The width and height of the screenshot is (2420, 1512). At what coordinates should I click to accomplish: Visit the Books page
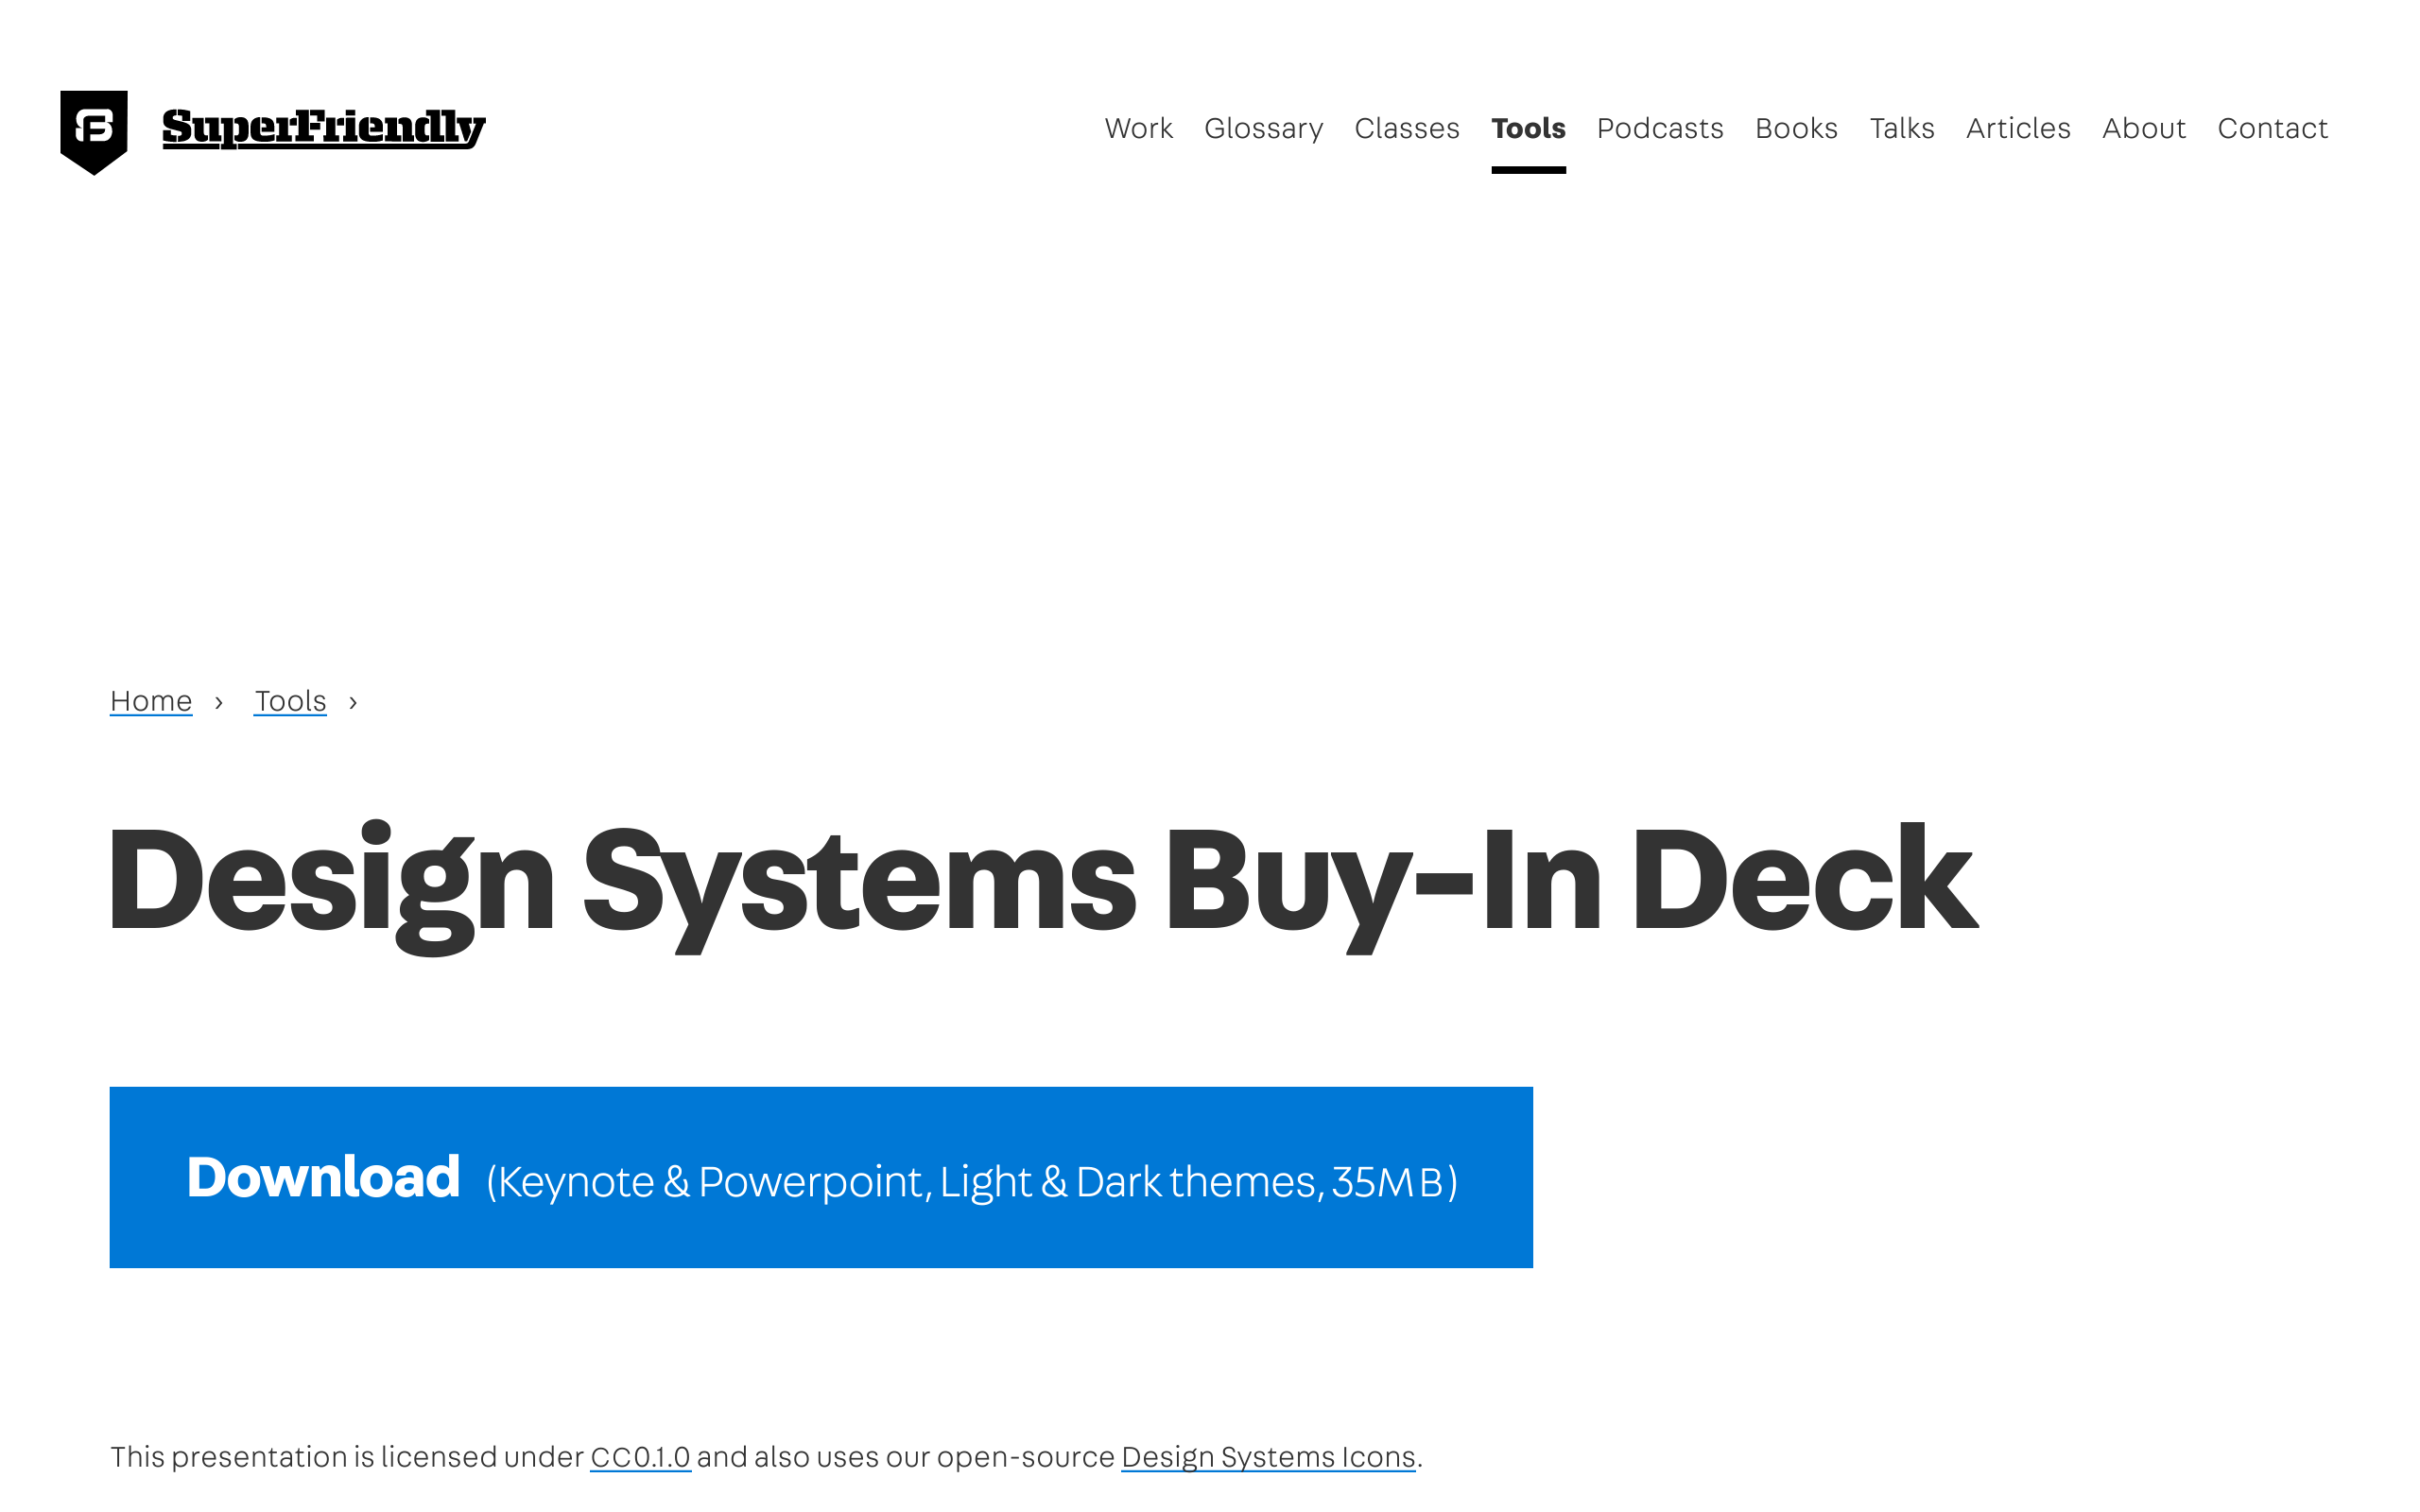(x=1796, y=128)
